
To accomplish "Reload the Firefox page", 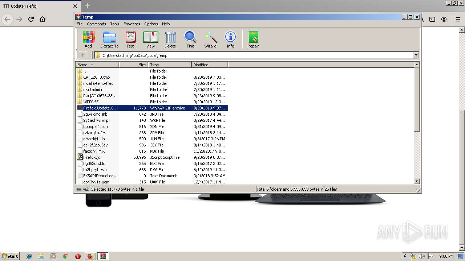I will [x=31, y=19].
